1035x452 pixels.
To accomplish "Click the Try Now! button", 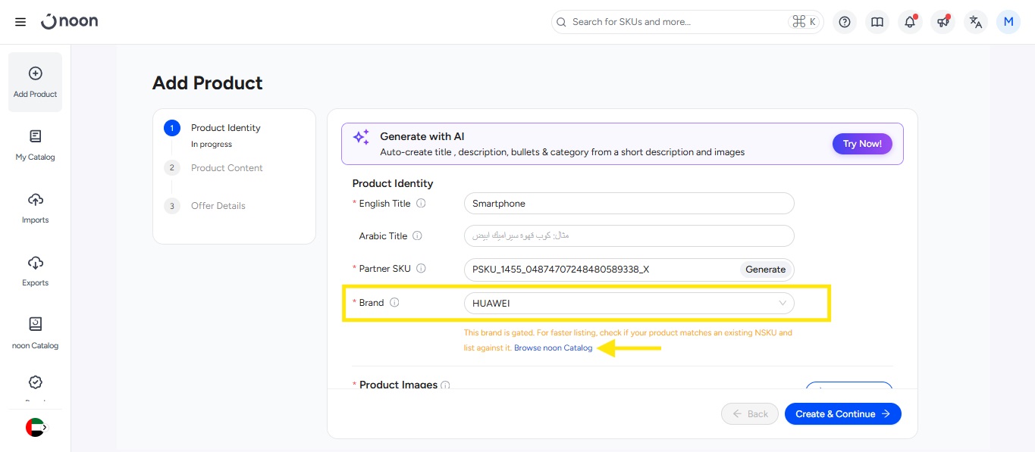I will point(862,144).
